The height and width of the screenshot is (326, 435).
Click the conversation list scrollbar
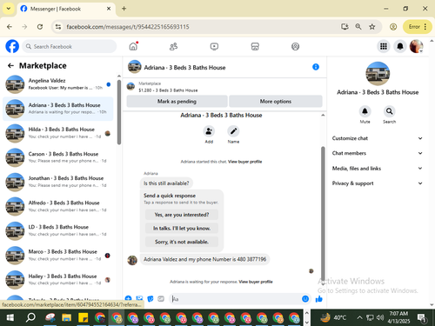tap(119, 112)
